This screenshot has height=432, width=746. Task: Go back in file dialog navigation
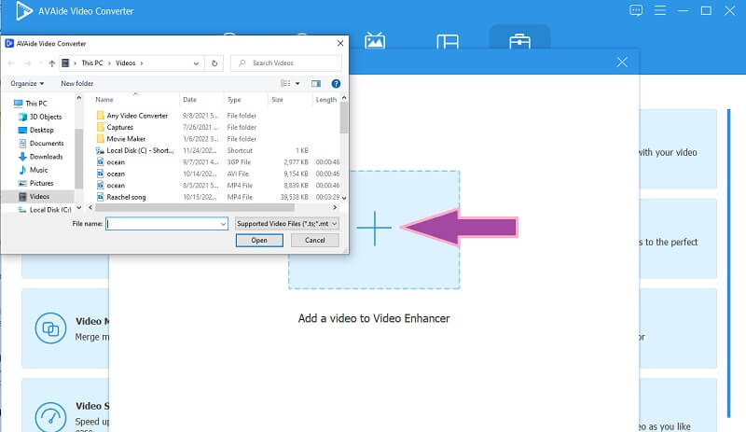(x=11, y=63)
